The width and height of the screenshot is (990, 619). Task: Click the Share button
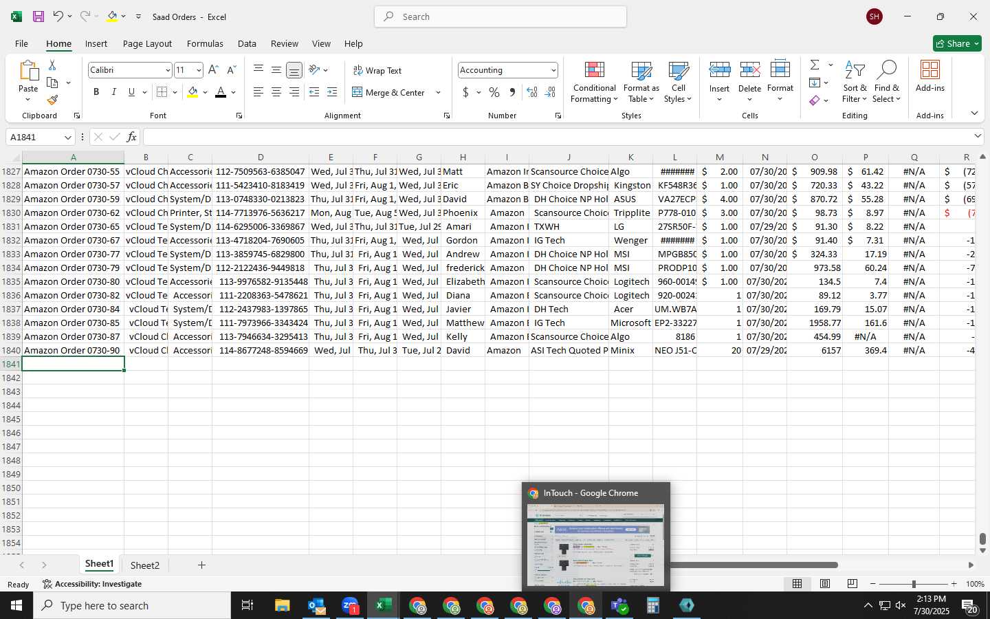point(957,43)
